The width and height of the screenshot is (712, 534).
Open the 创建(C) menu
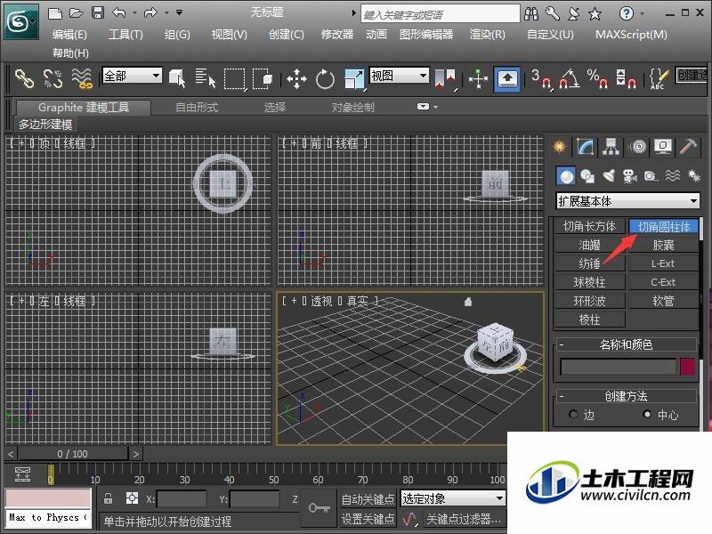pos(286,35)
